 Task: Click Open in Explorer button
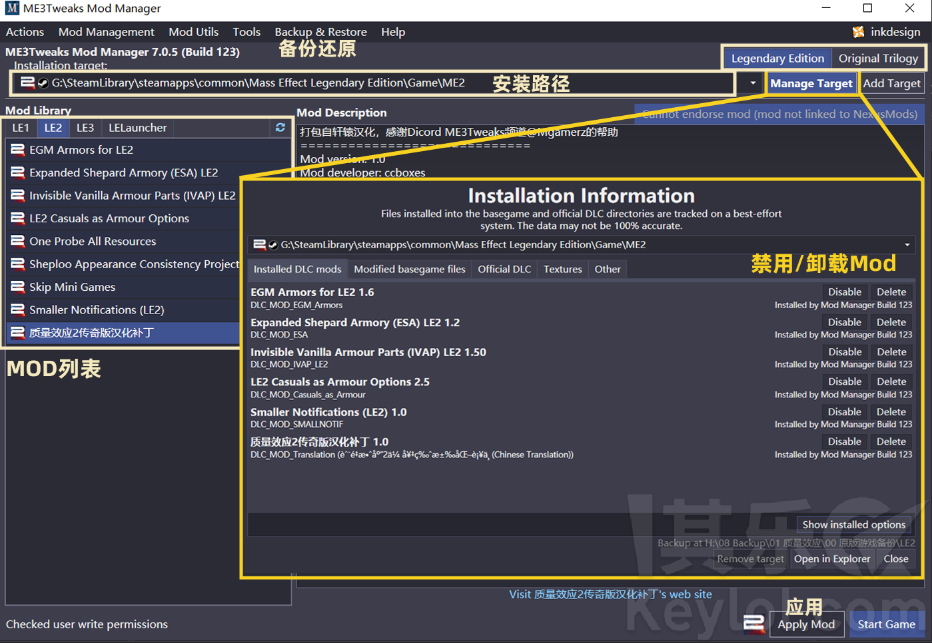tap(832, 559)
